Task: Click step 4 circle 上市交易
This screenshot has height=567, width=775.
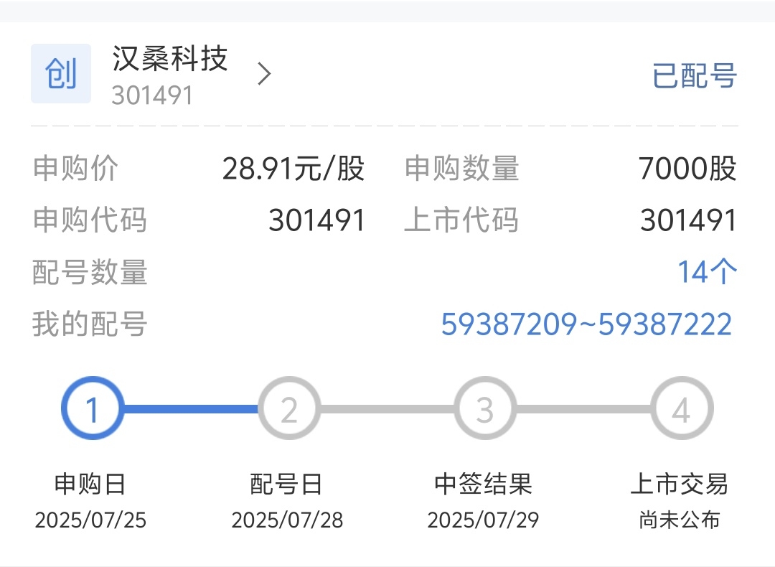Action: tap(682, 408)
